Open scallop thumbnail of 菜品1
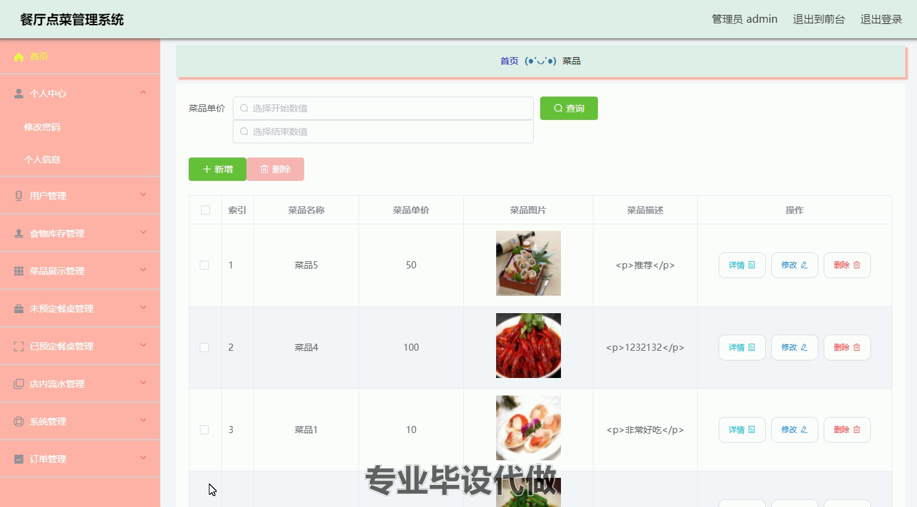This screenshot has width=917, height=507. [x=529, y=428]
